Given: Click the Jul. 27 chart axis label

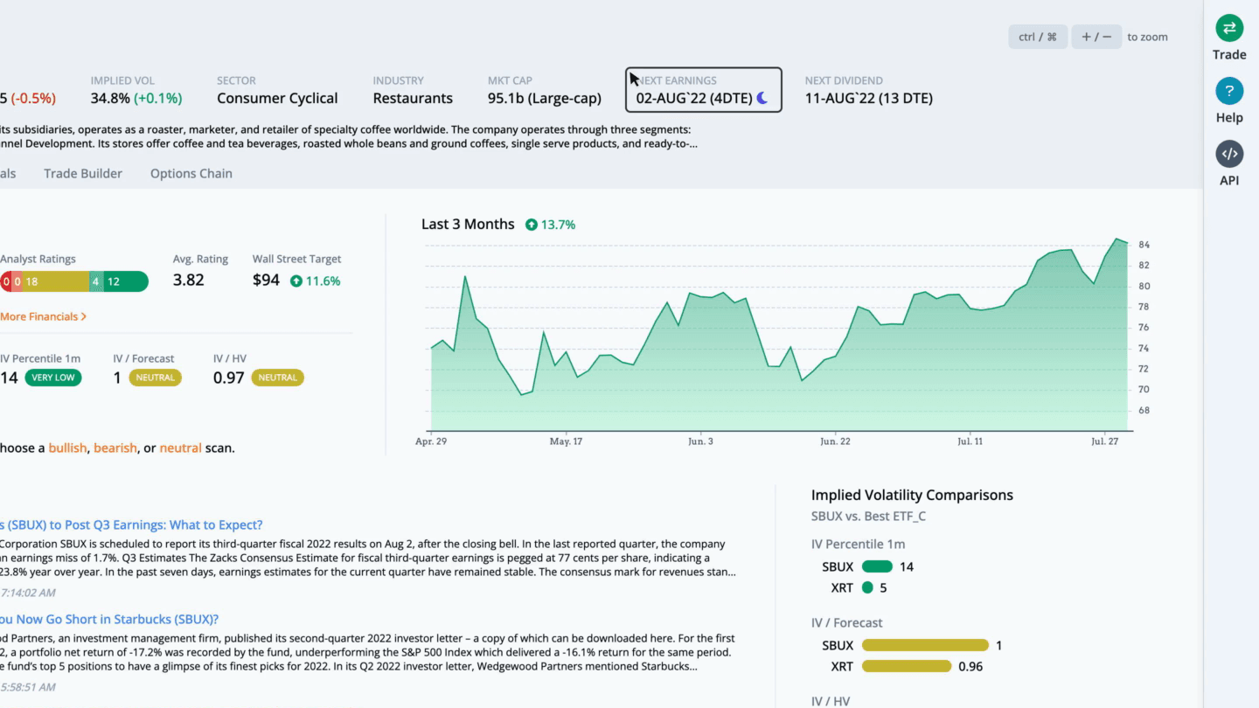Looking at the screenshot, I should pos(1105,441).
